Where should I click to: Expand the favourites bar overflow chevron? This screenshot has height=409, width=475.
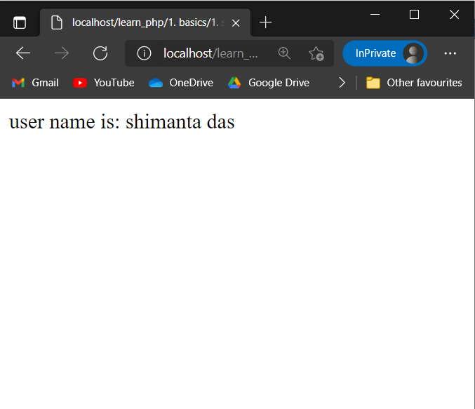[342, 83]
